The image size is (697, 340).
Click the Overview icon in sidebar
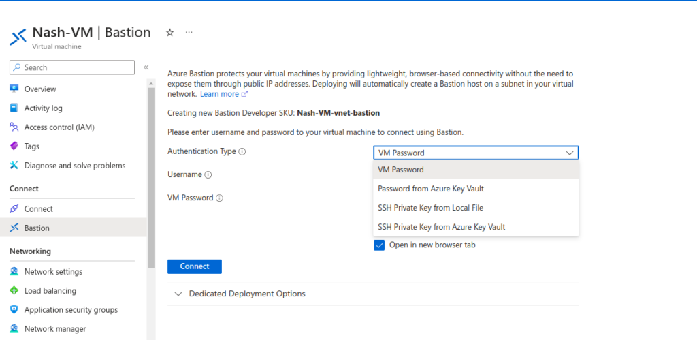pyautogui.click(x=14, y=89)
